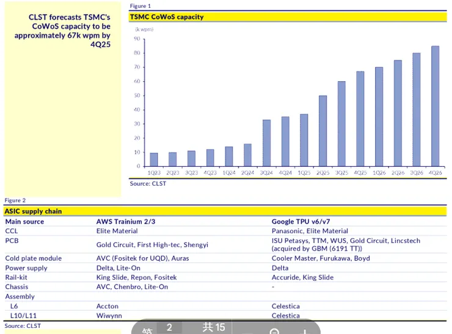
Task: Click the 'Rail-kit' row label
Action: [16, 277]
